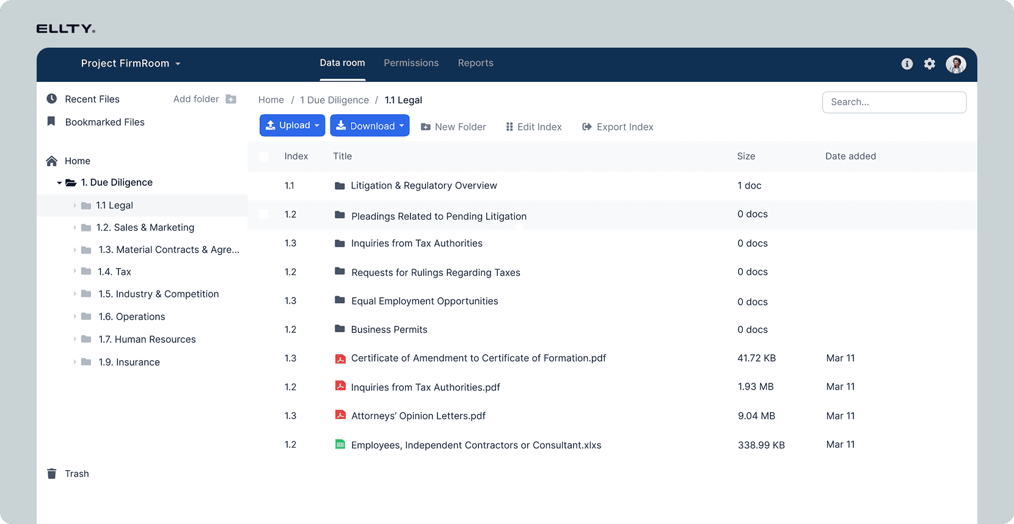1014x524 pixels.
Task: Click the Export Index button
Action: (x=618, y=127)
